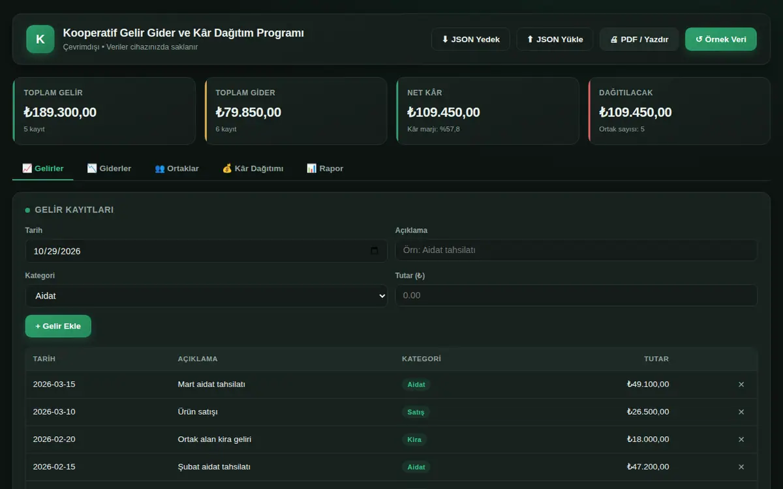Remove the Ürün satışı income record
This screenshot has width=783, height=489.
[x=741, y=412]
